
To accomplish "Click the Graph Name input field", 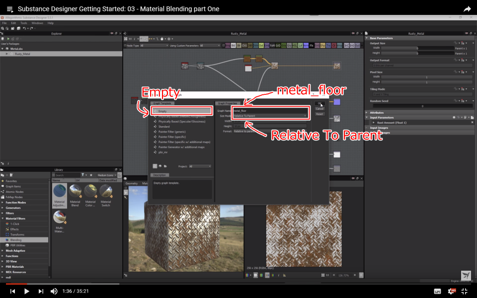I will pos(269,111).
